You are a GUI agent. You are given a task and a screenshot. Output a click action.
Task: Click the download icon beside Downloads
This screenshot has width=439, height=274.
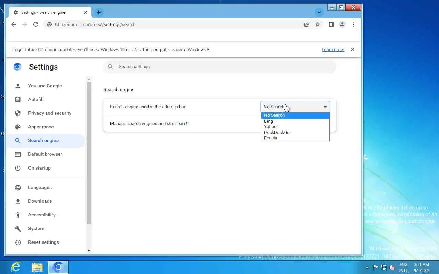18,201
